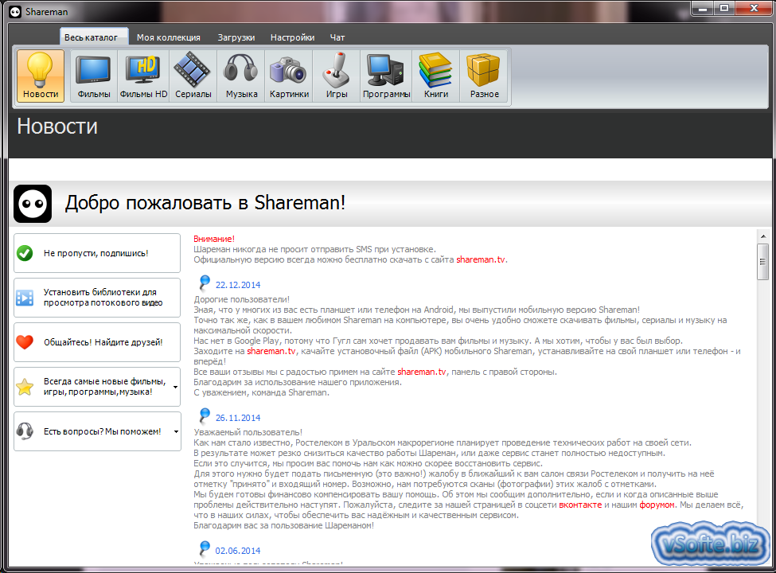Screen dimensions: 776x573
Task: Click the headset support icon
Action: tap(25, 431)
